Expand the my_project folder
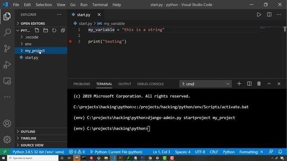The height and width of the screenshot is (161, 287). pos(41,51)
